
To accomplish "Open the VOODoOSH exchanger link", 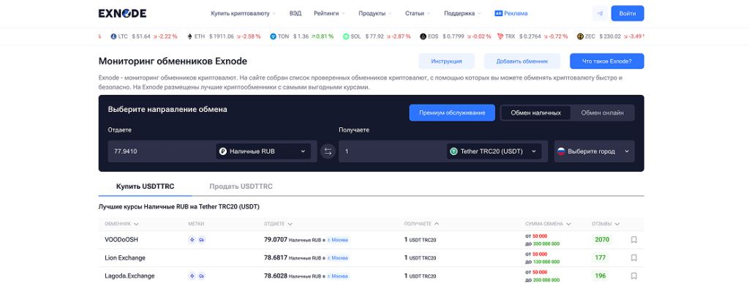I will 121,240.
